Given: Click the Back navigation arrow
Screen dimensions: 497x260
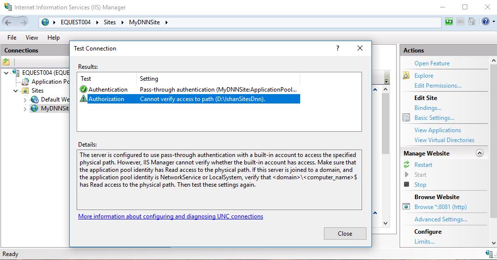Looking at the screenshot, I should (8, 22).
